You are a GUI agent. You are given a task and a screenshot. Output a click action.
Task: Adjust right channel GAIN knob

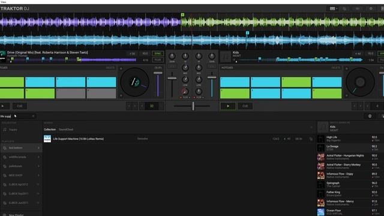pos(212,56)
